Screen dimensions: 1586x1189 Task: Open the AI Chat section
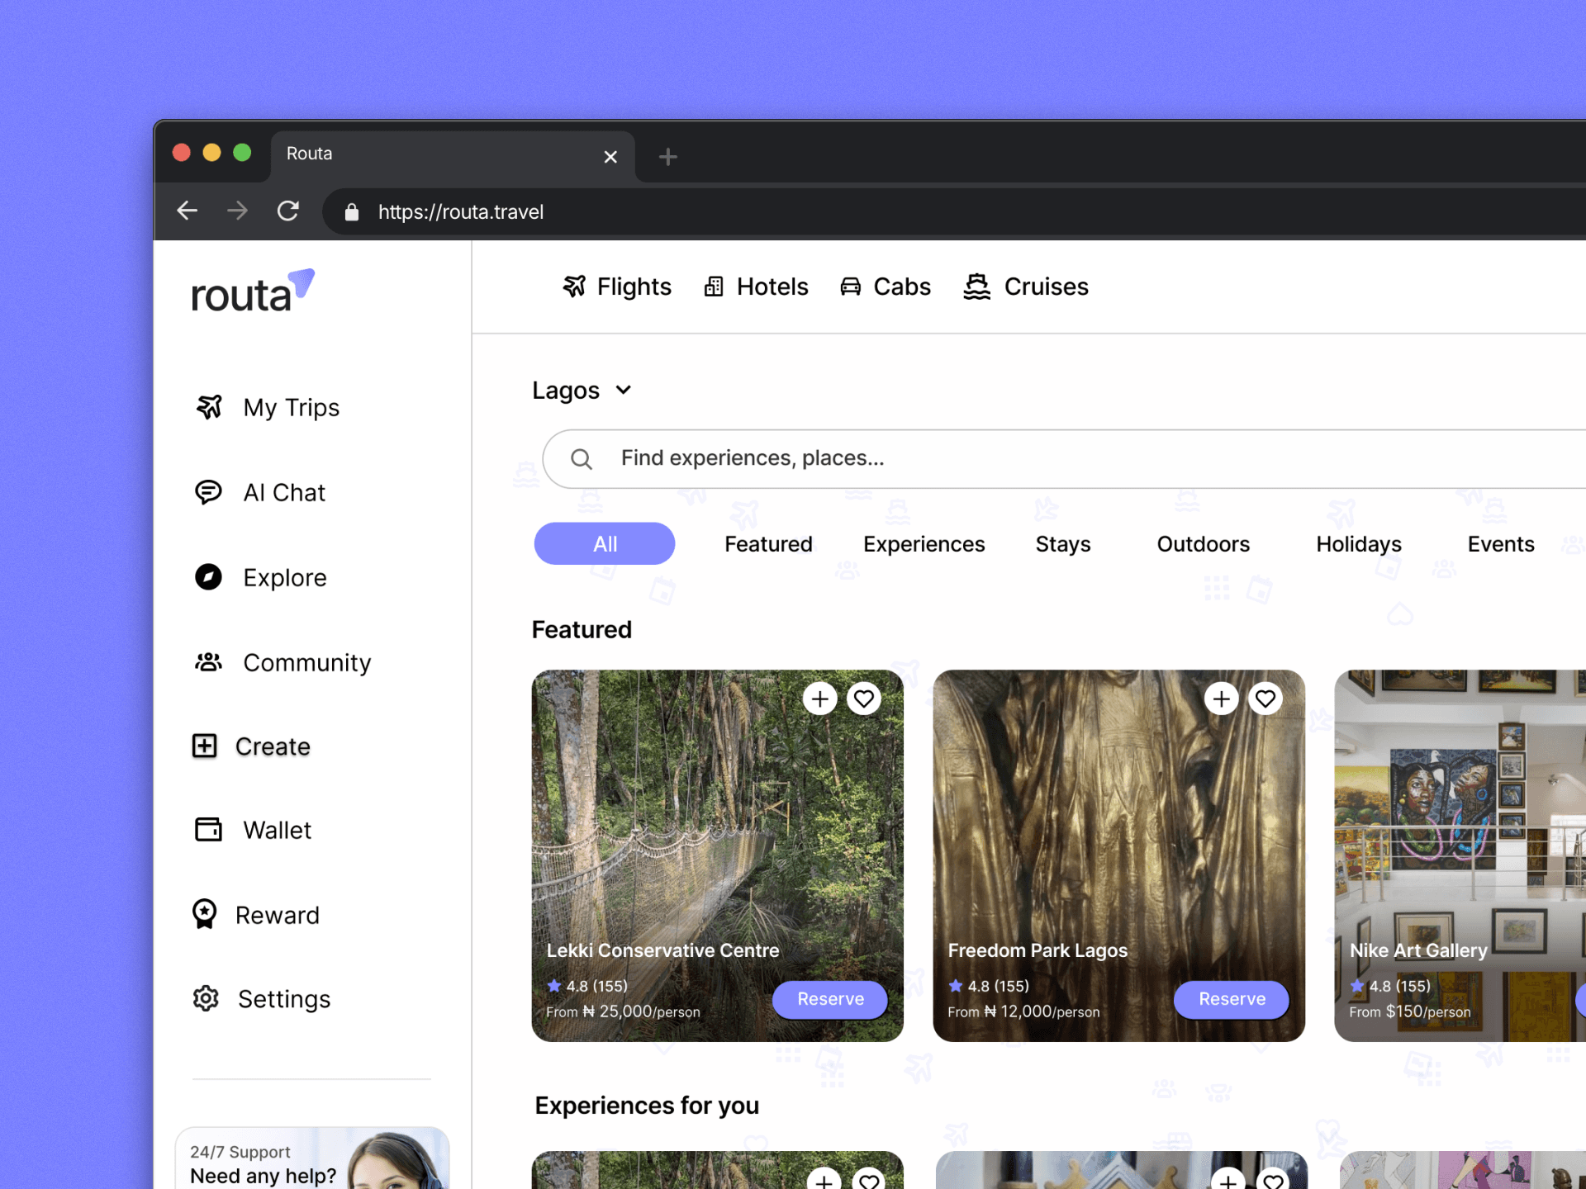point(259,492)
